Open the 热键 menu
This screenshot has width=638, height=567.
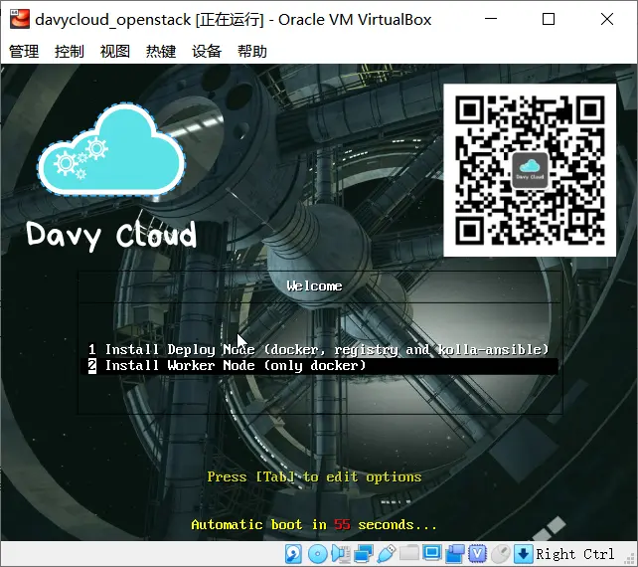pos(161,52)
